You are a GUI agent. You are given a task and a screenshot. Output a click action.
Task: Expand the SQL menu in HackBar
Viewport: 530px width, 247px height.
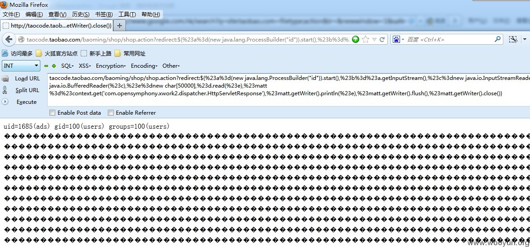[x=67, y=66]
